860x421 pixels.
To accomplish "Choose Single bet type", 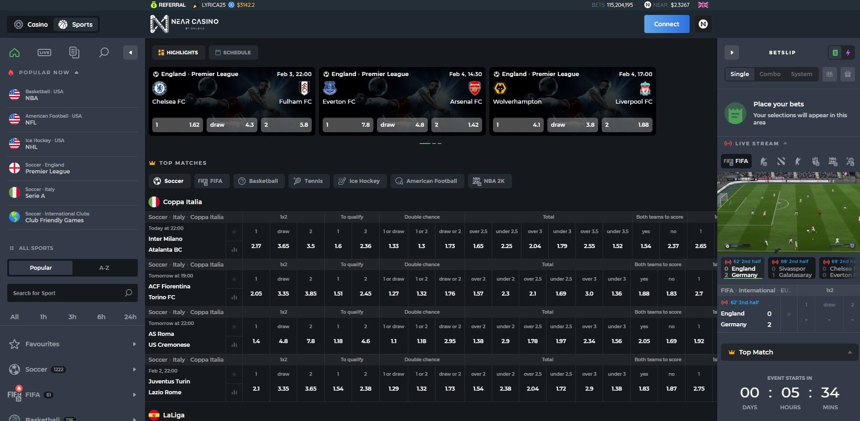I will pos(739,74).
